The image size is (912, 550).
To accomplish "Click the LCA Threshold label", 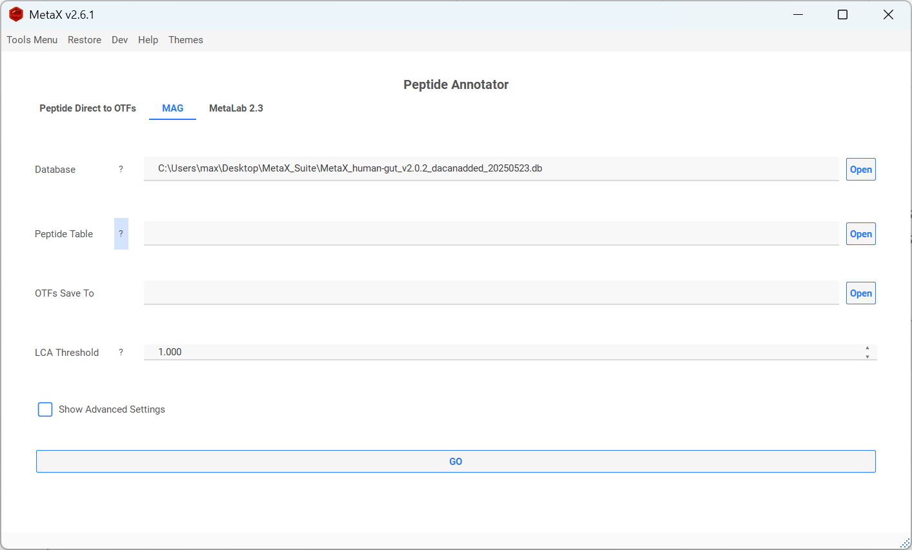I will (67, 353).
